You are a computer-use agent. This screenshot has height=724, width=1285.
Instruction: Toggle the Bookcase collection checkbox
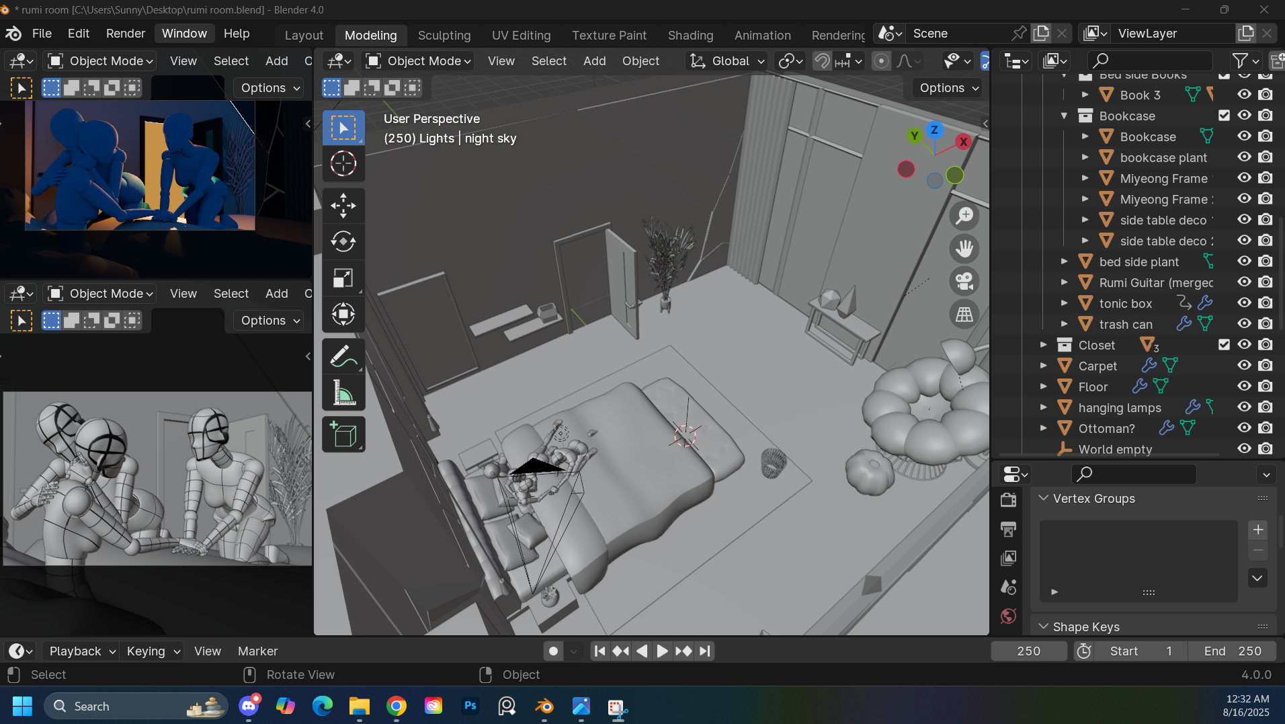[1224, 116]
